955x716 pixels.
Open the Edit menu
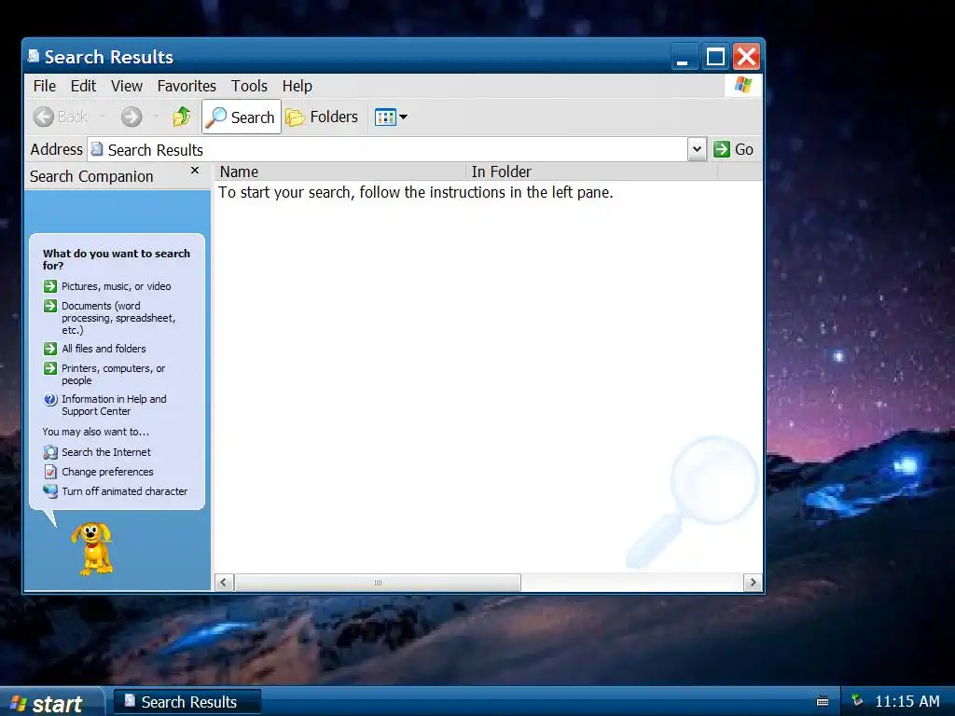click(83, 86)
